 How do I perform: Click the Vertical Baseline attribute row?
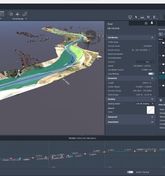pyautogui.click(x=130, y=58)
